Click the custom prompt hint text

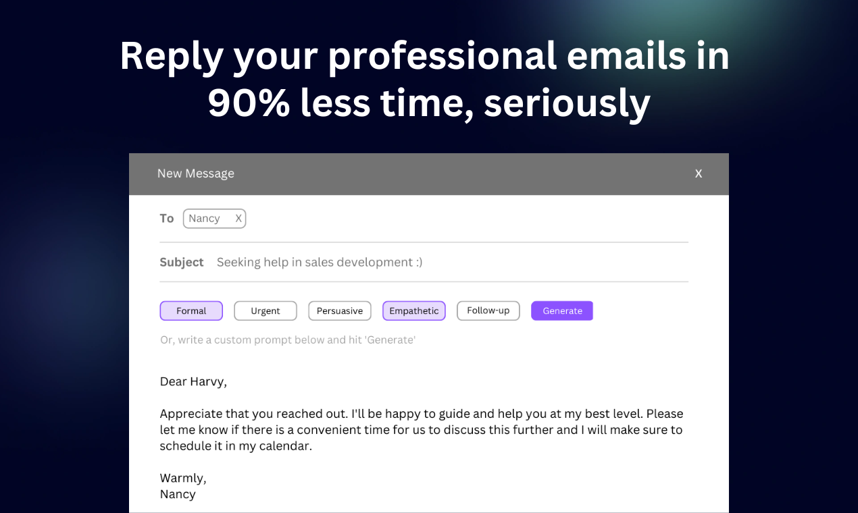288,340
